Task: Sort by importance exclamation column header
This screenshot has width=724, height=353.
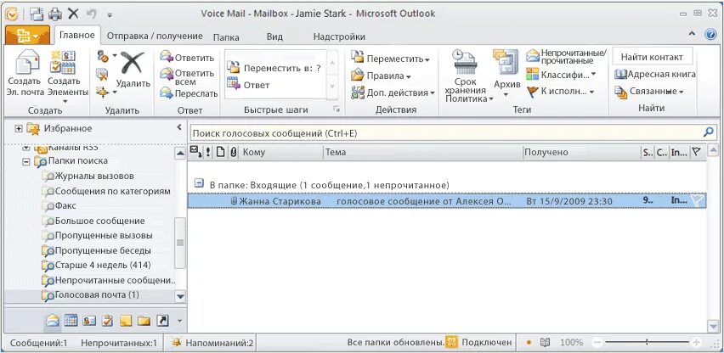Action: [208, 152]
